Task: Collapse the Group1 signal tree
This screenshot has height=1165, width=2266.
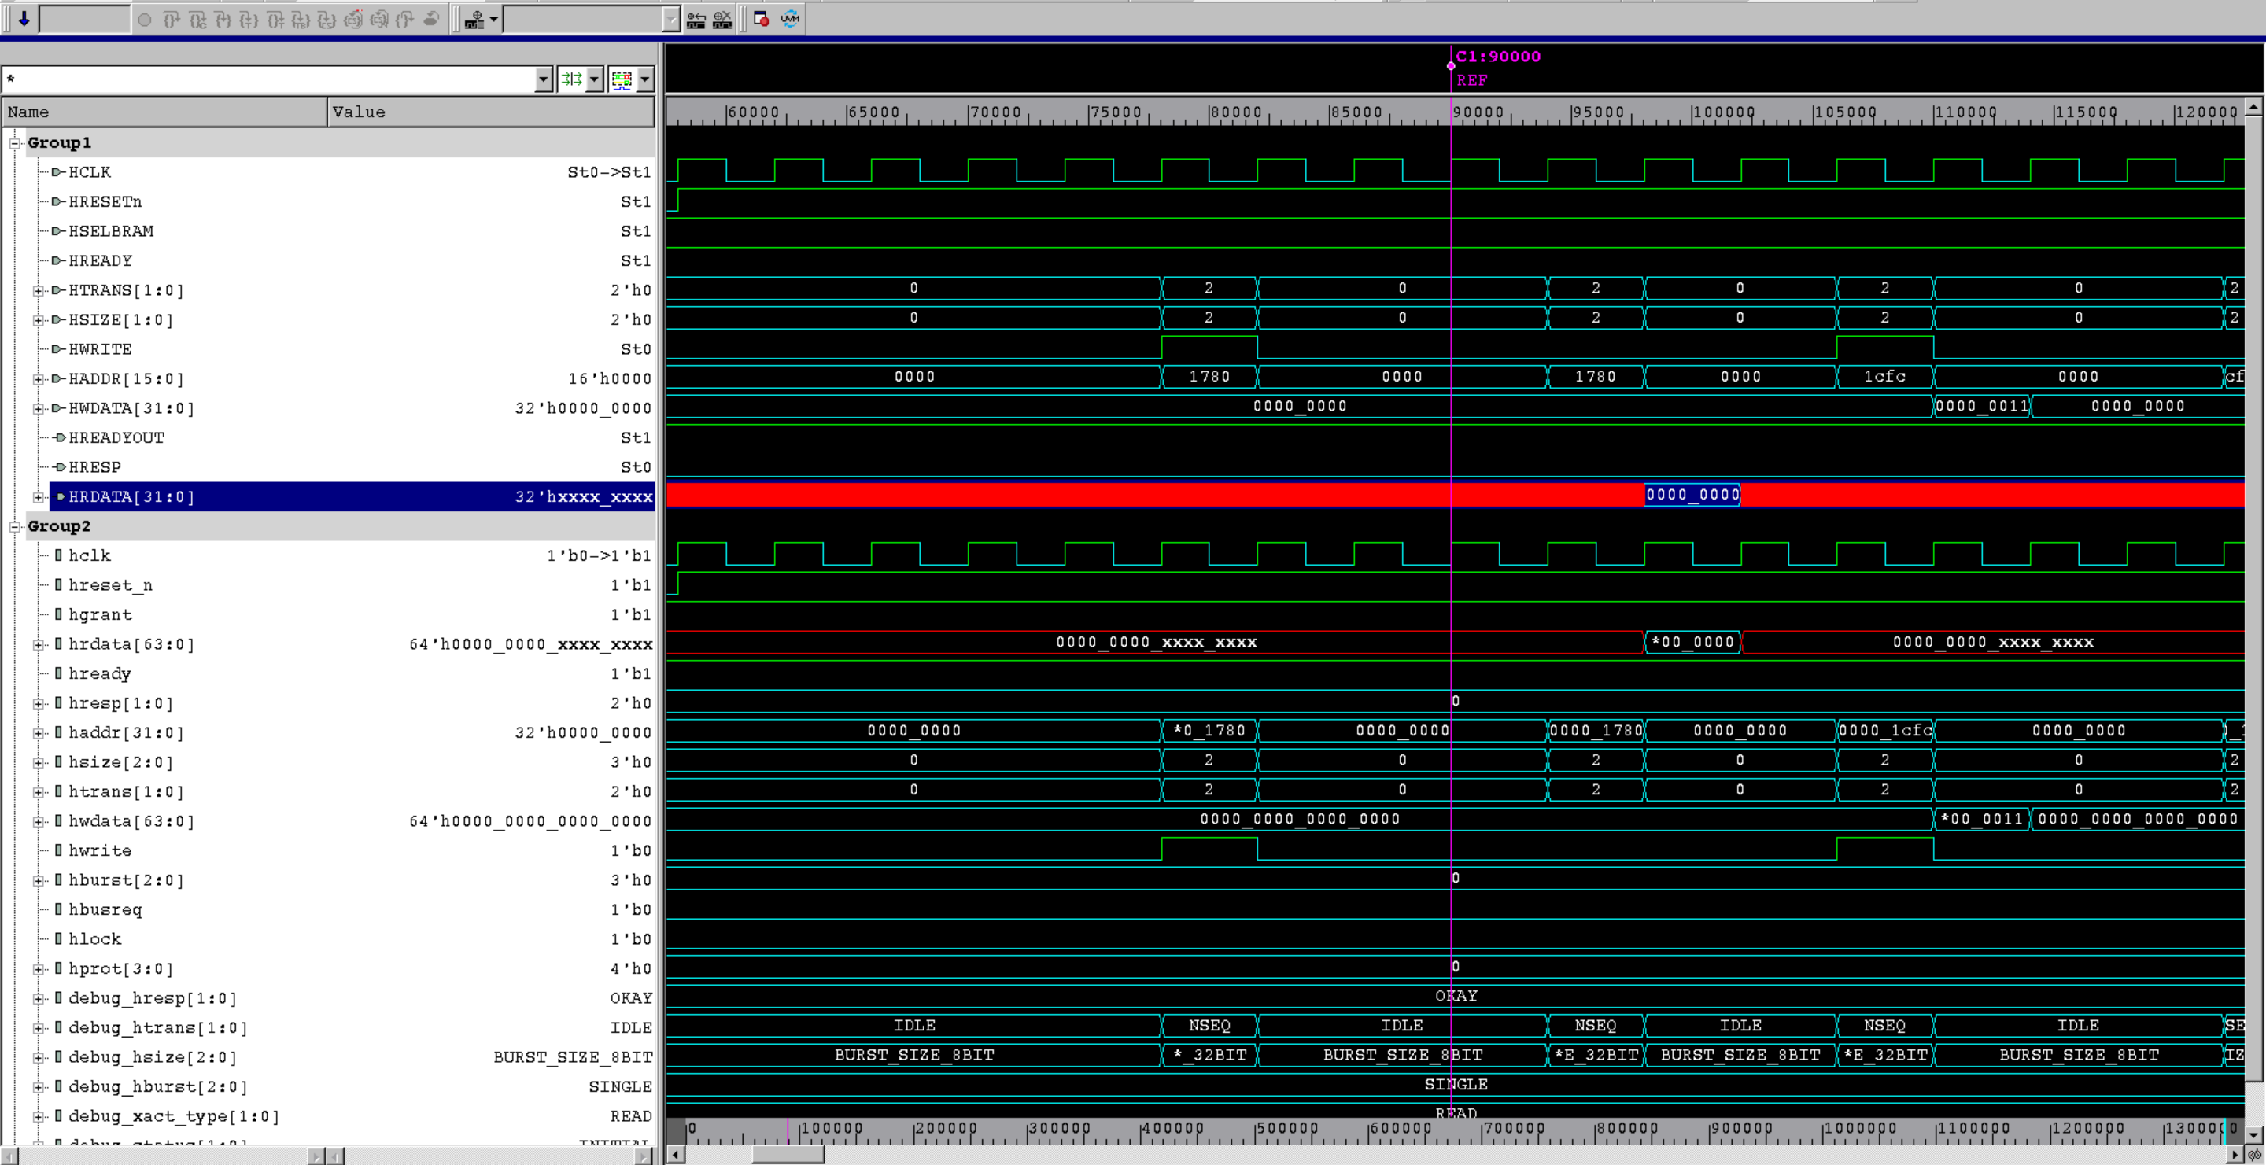Action: pyautogui.click(x=15, y=142)
